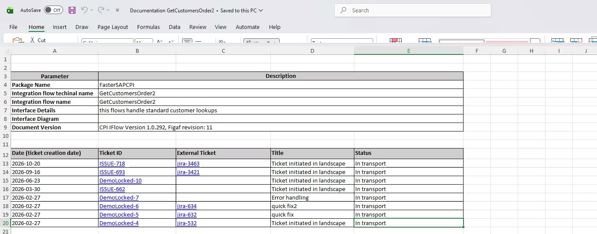Switch to the Home tab
Image resolution: width=597 pixels, height=234 pixels.
36,27
